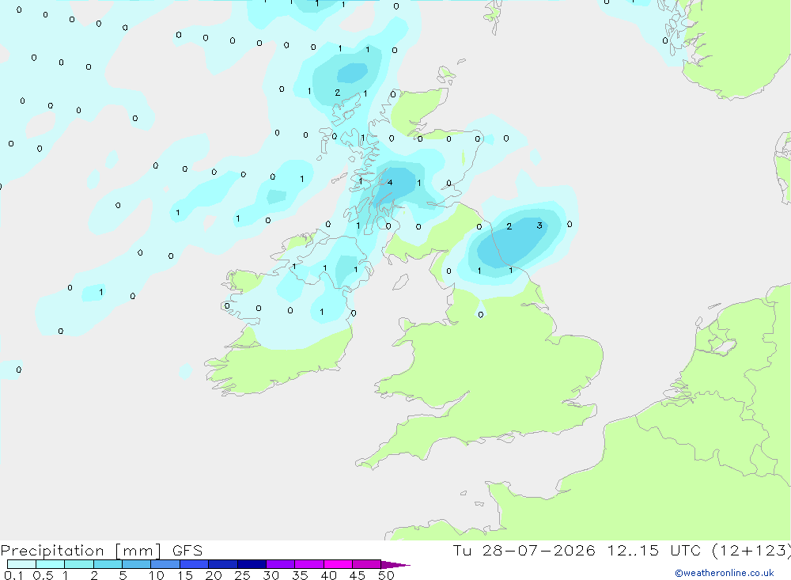Click the 5–10 mm legend color swatch
Viewport: 791px width, 580px height.
[x=137, y=564]
